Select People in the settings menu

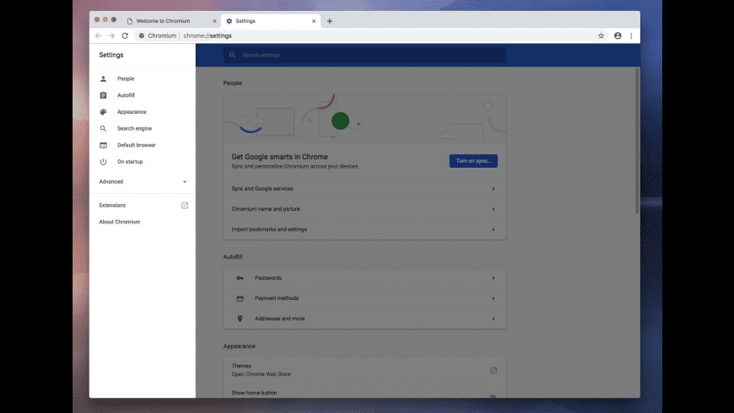click(126, 78)
